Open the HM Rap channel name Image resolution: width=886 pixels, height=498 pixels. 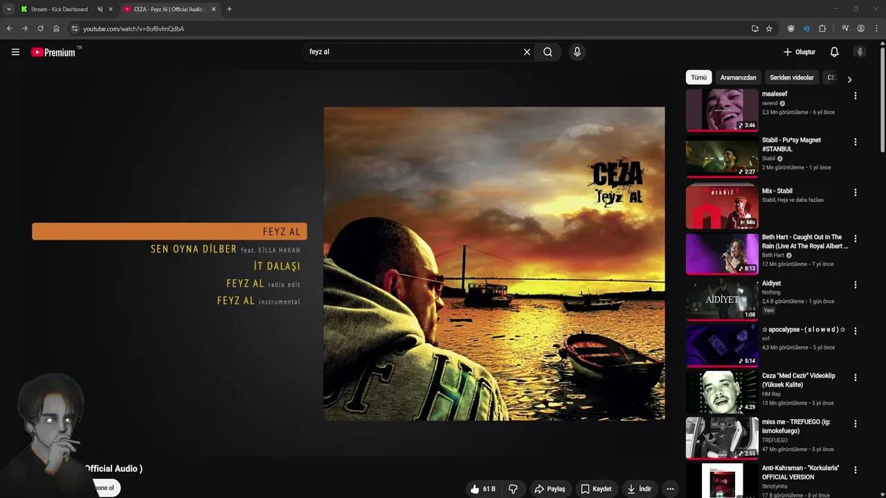point(771,394)
